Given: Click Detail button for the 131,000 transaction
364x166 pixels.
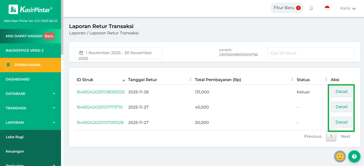Looking at the screenshot, I should 341,92.
